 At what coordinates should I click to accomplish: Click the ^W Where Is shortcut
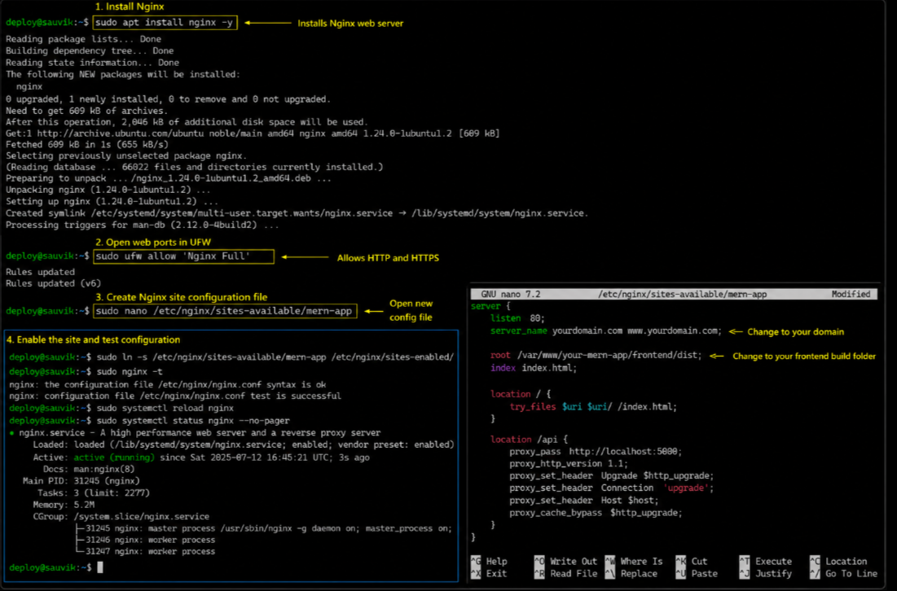634,561
